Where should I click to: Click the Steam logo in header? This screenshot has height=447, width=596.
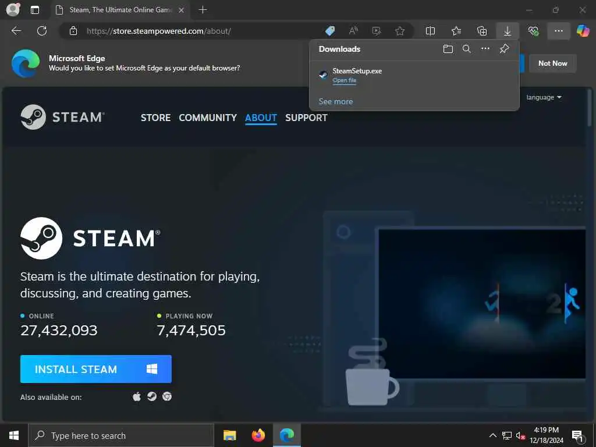pyautogui.click(x=62, y=117)
